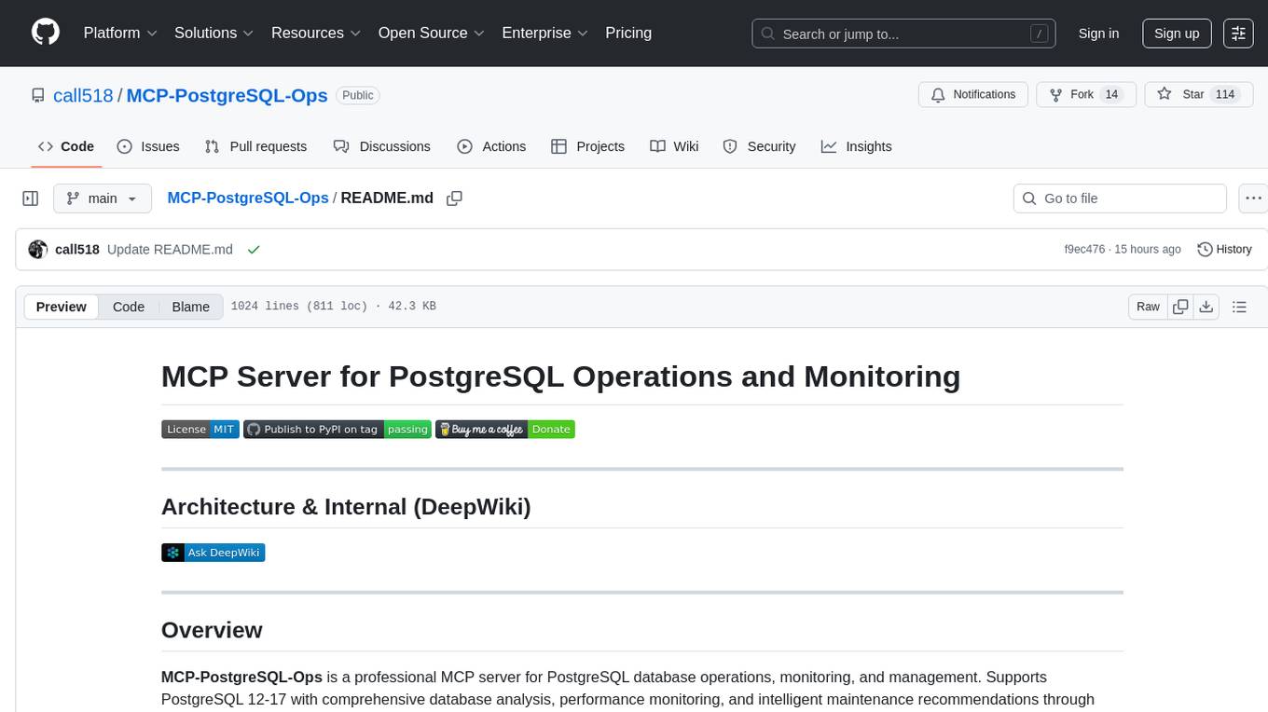Expand the Resources menu
The width and height of the screenshot is (1268, 712).
pyautogui.click(x=316, y=33)
